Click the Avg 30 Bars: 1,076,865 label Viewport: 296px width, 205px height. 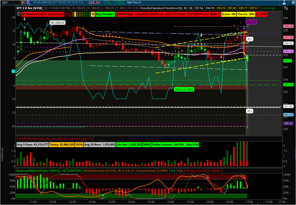[x=99, y=145]
